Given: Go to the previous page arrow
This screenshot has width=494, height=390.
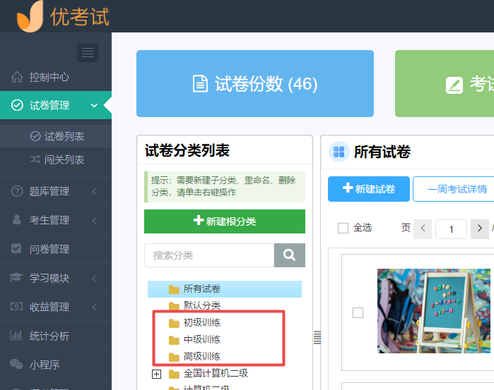Looking at the screenshot, I should pyautogui.click(x=423, y=228).
